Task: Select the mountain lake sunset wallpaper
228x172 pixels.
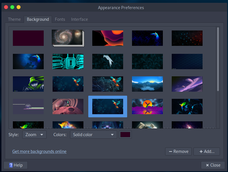Action: pyautogui.click(x=147, y=84)
